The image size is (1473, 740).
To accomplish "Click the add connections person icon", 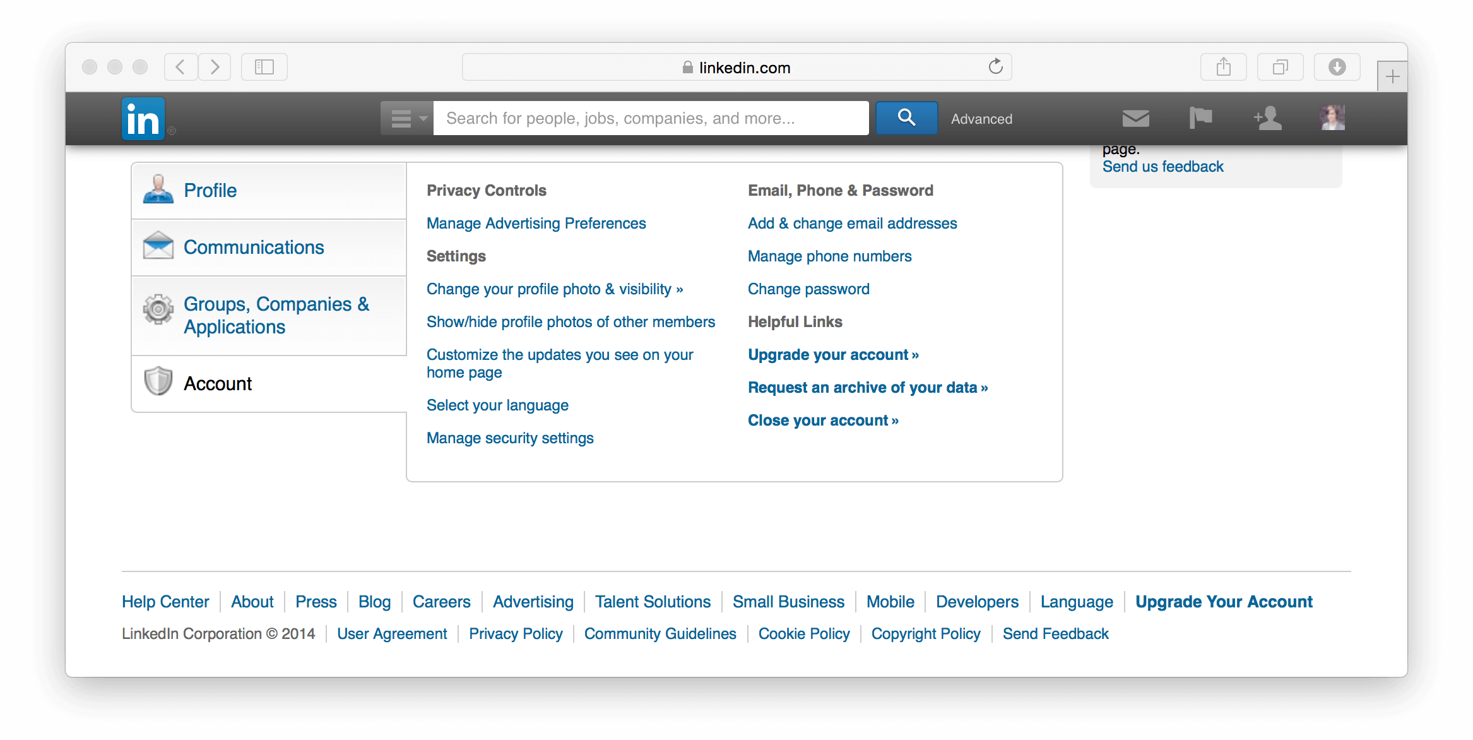I will [1267, 118].
